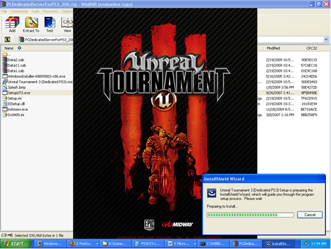
Task: Click the Preparing to Install progress bar
Action: [x=251, y=215]
